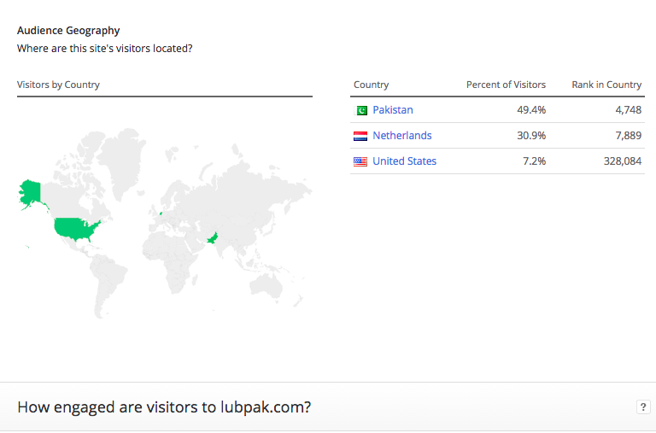Screen dimensions: 656x433
Task: Click the Audience Geography title
Action: pyautogui.click(x=68, y=30)
